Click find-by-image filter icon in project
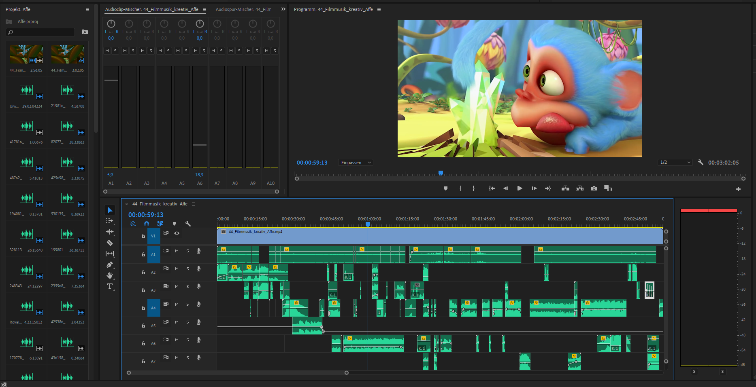Screen dimensions: 756x387 (x=85, y=32)
